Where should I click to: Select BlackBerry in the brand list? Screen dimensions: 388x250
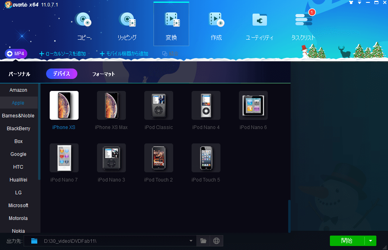click(18, 129)
